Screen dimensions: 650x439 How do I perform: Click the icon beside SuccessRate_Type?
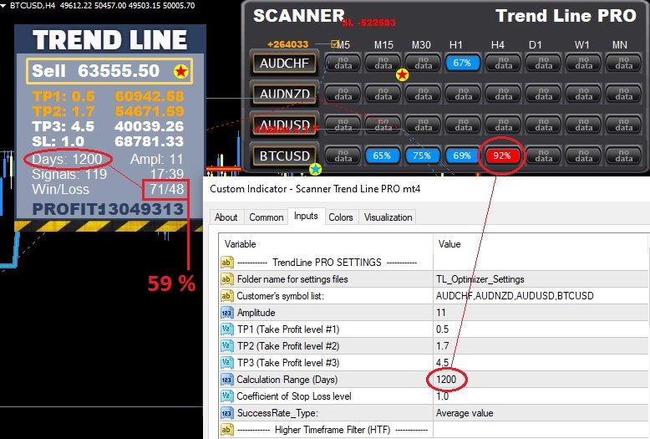(226, 413)
